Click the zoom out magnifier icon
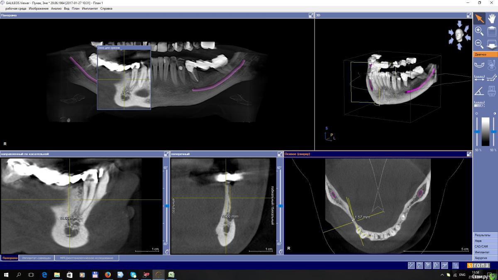The height and width of the screenshot is (280, 498). (479, 43)
